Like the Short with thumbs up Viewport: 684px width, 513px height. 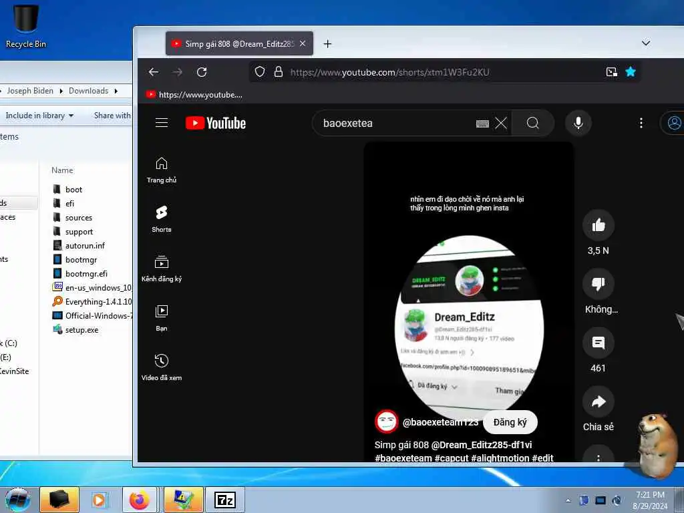pos(598,225)
